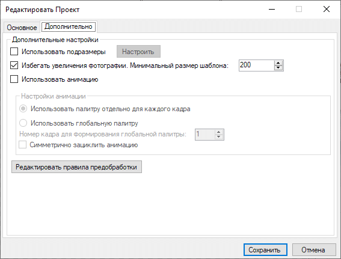Increase the global palette frame number

(x=219, y=132)
